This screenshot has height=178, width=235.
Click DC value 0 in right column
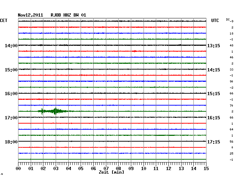point(232,147)
